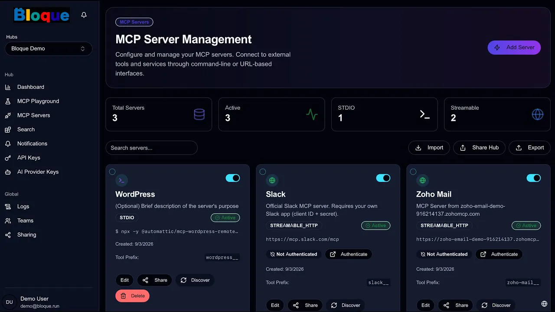Click the demo@bloque.run email address
The width and height of the screenshot is (555, 312).
point(40,306)
